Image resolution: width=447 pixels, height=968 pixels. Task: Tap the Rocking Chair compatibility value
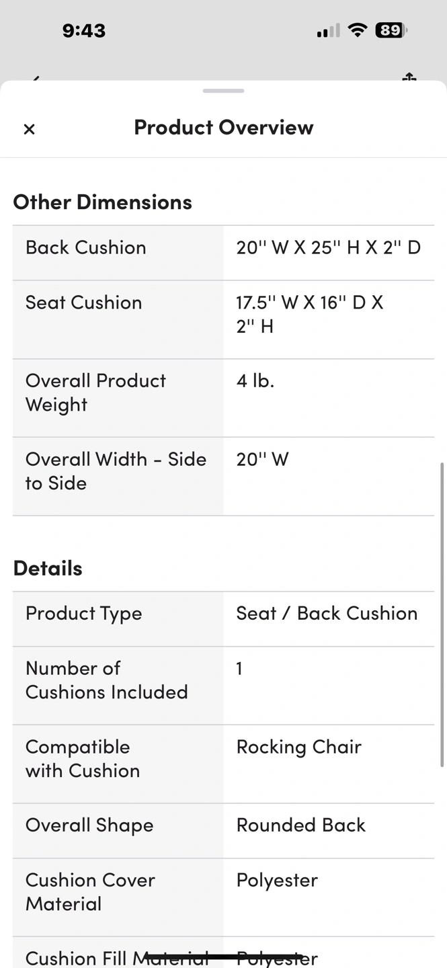[298, 747]
